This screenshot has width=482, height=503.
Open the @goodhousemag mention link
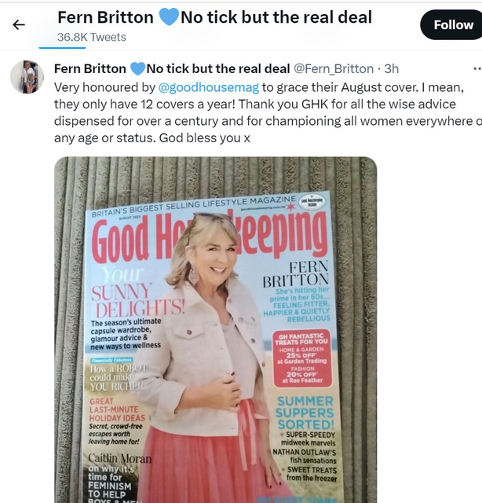pyautogui.click(x=209, y=87)
